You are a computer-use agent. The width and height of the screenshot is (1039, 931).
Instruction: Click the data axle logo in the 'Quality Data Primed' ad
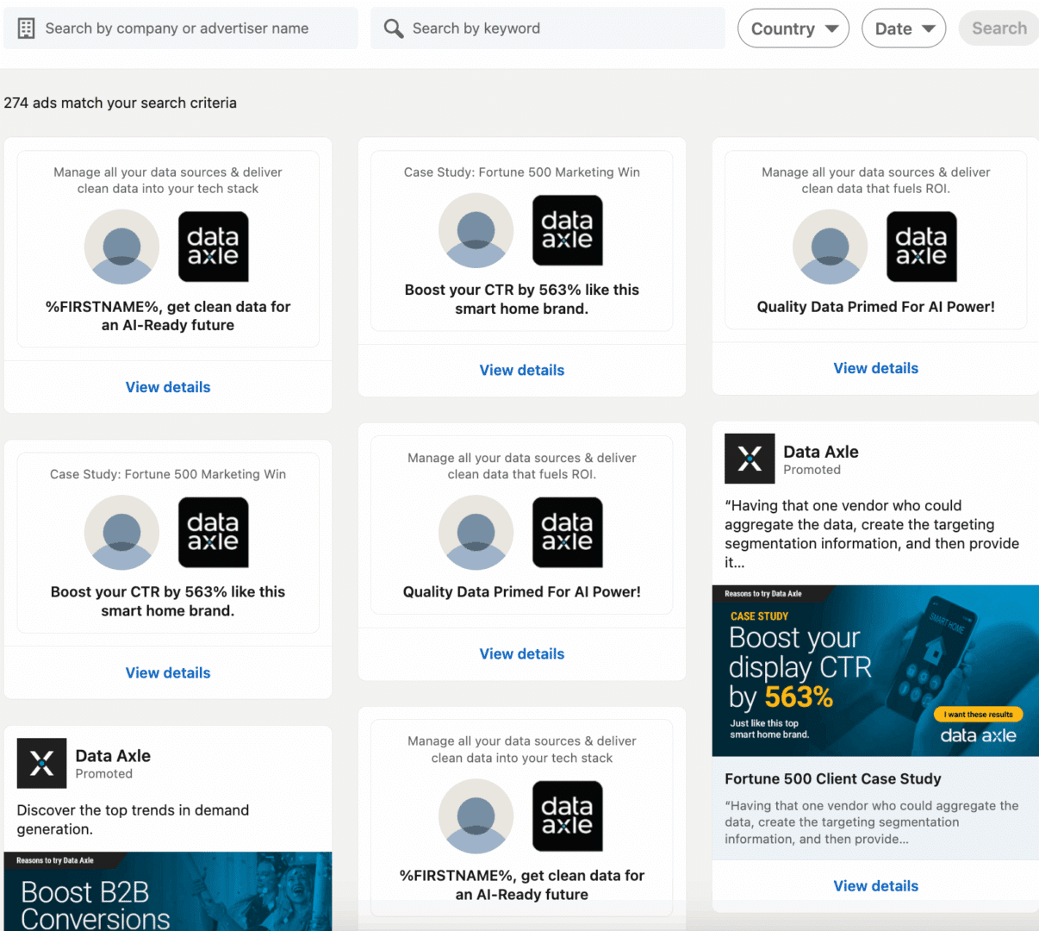tap(921, 247)
